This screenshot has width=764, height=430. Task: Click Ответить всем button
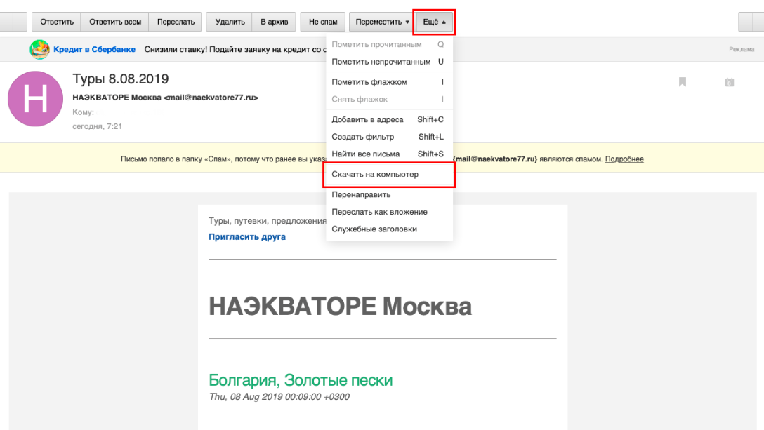[x=115, y=22]
